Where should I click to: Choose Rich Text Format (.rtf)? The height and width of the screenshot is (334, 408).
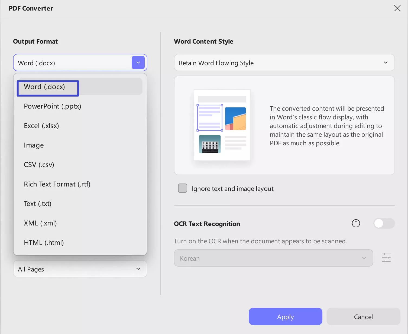57,184
